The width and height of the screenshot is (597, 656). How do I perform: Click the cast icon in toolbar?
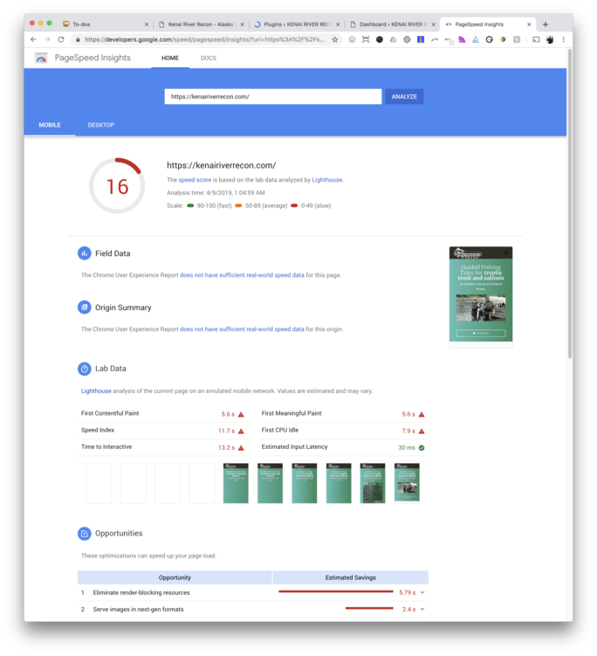pyautogui.click(x=536, y=39)
